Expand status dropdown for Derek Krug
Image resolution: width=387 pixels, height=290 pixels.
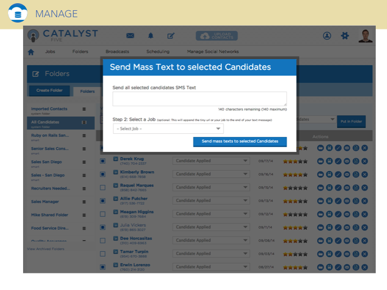(211, 161)
